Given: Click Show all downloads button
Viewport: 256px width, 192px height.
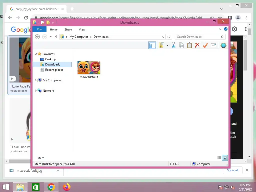Looking at the screenshot, I should point(233,170).
